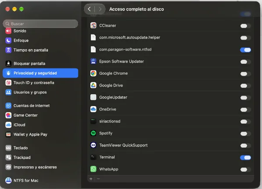
Task: Click the Buscar search field
Action: coord(40,24)
